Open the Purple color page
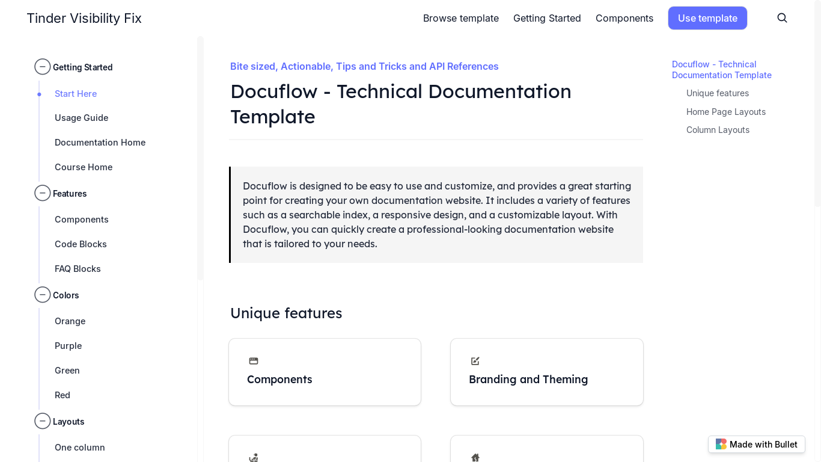 pos(69,346)
